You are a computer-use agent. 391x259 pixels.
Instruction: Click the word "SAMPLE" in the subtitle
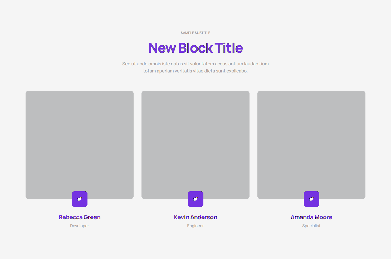tap(187, 33)
